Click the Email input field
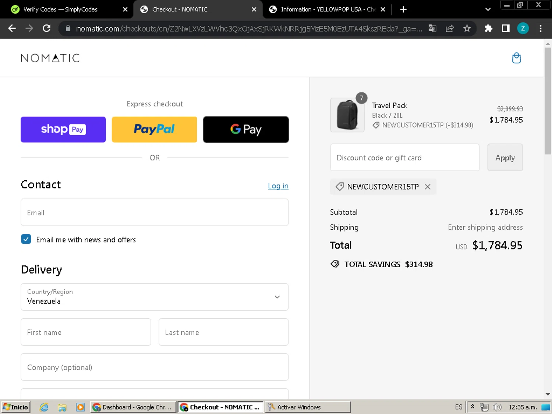Image resolution: width=552 pixels, height=414 pixels. (x=155, y=212)
